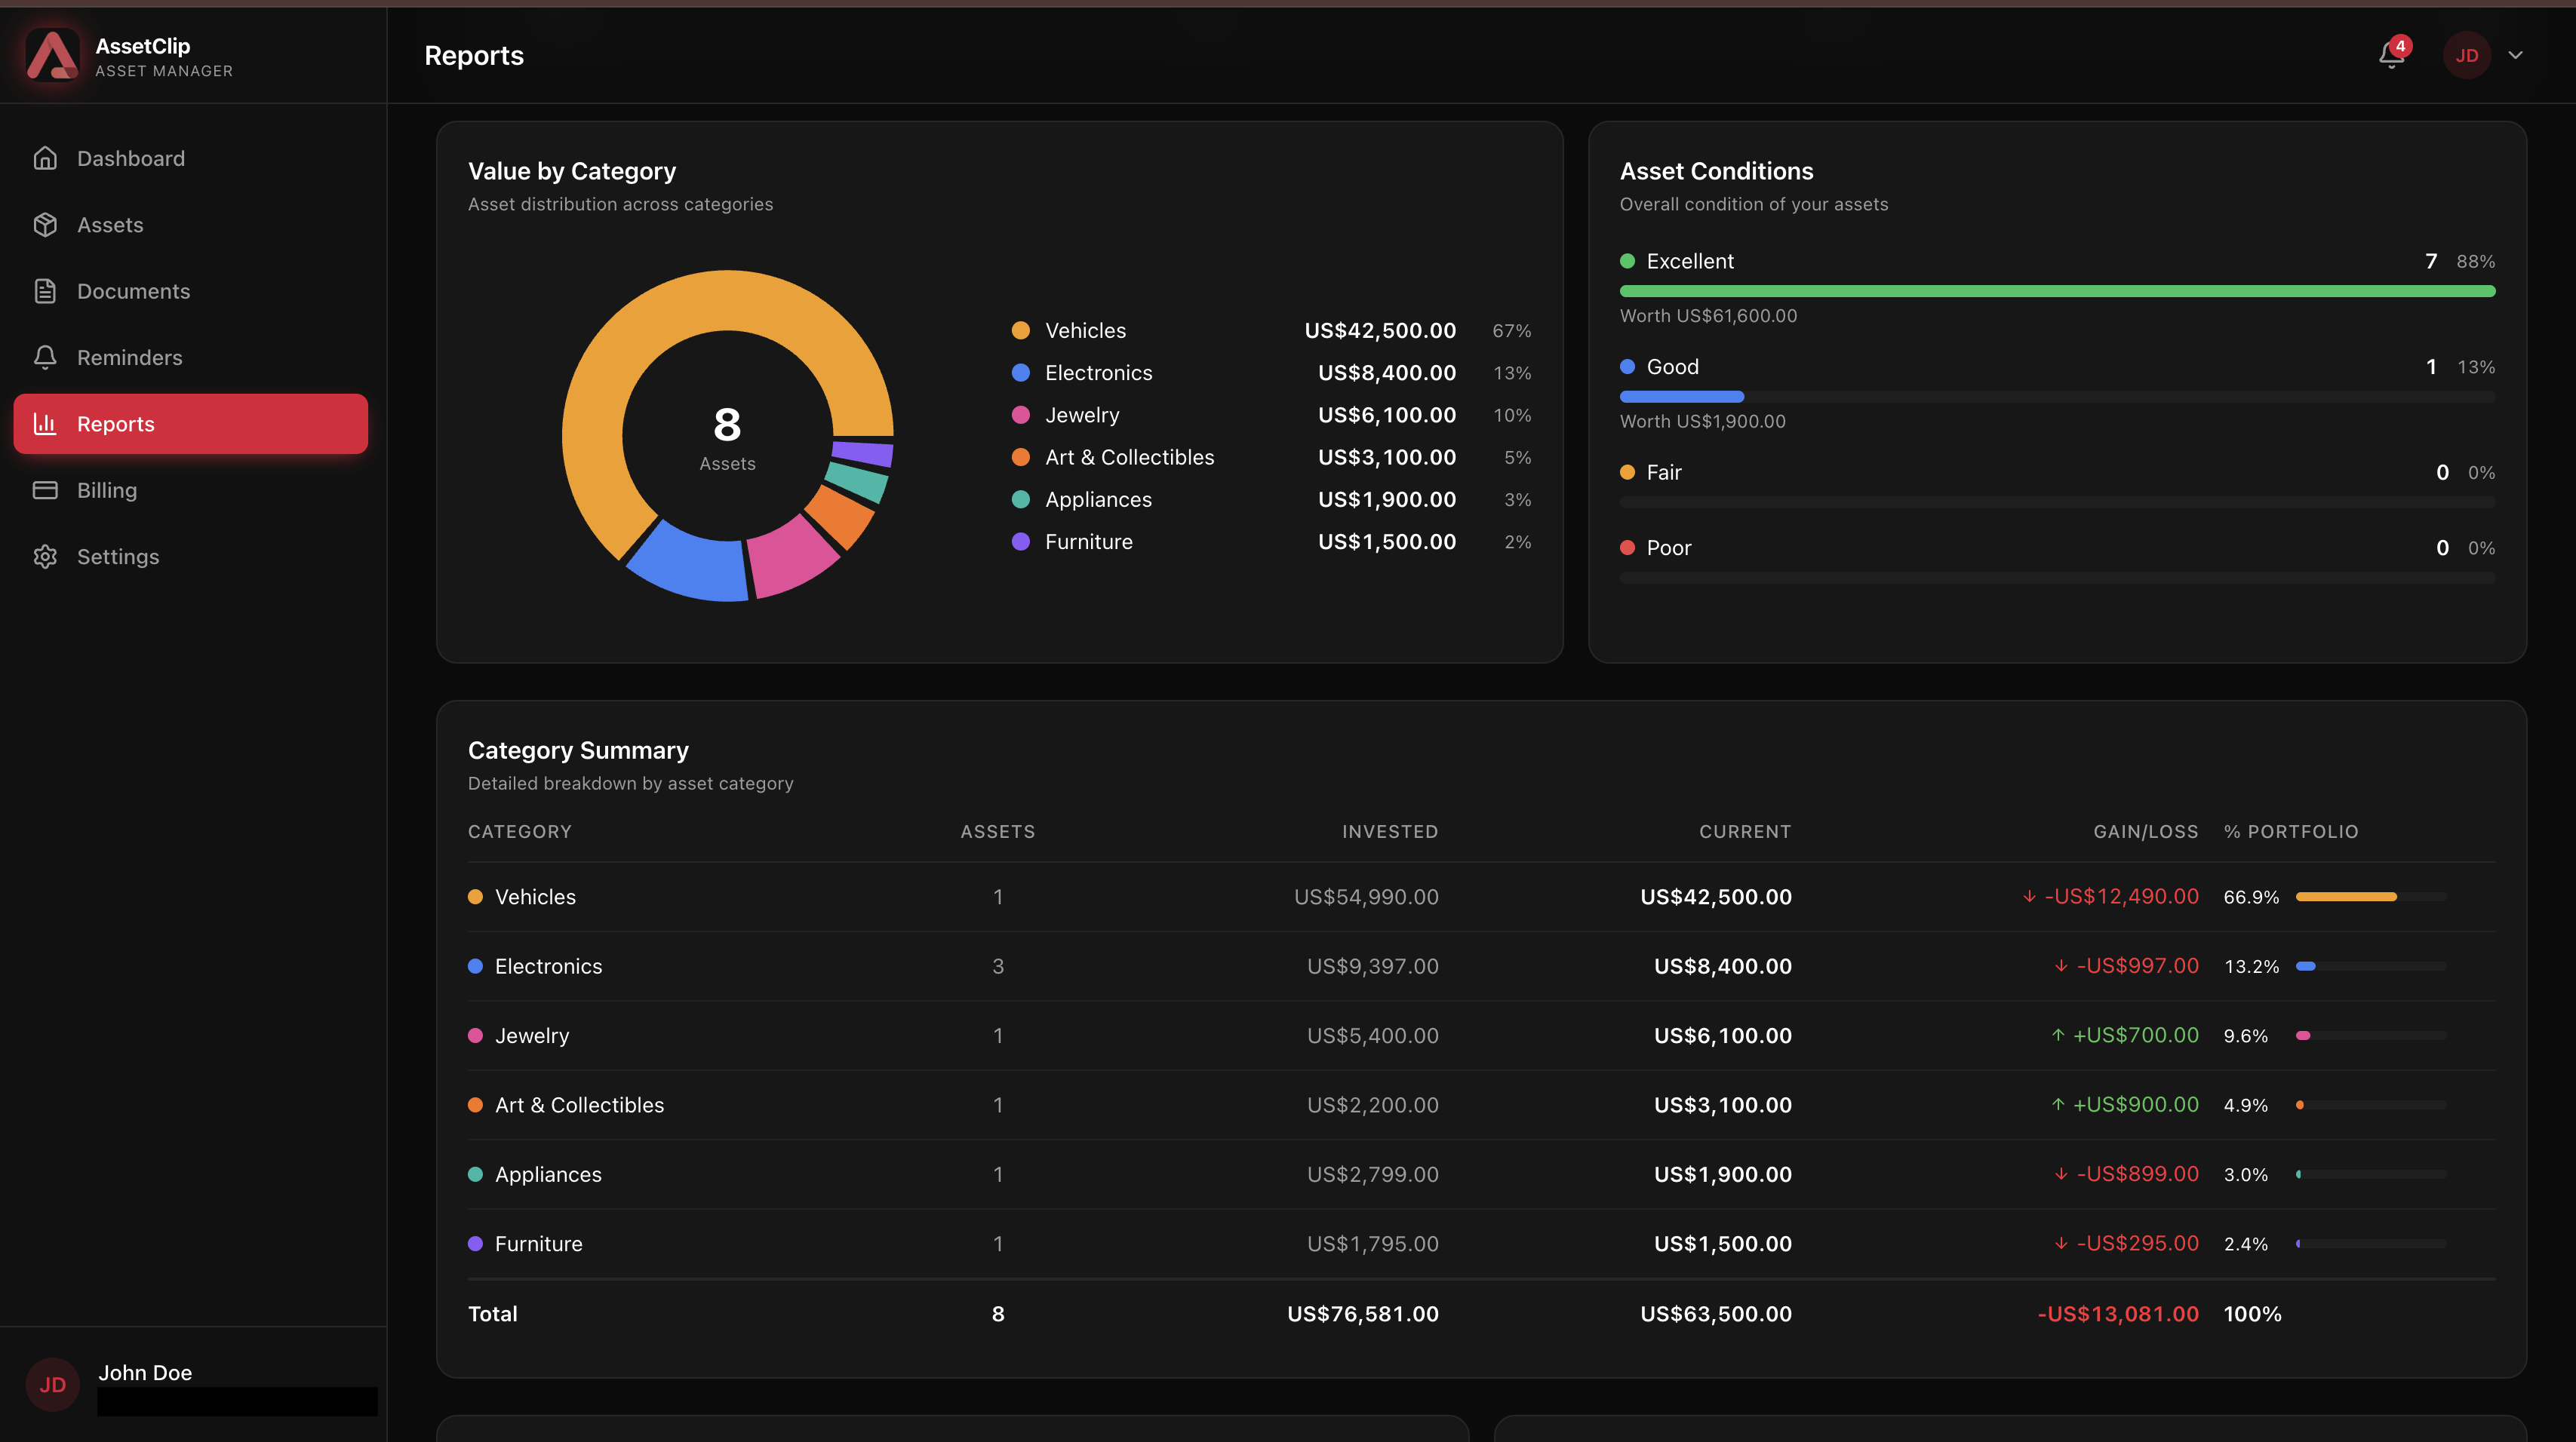Click Vehicles value US$42,500.00 in legend
The width and height of the screenshot is (2576, 1442).
click(x=1380, y=330)
